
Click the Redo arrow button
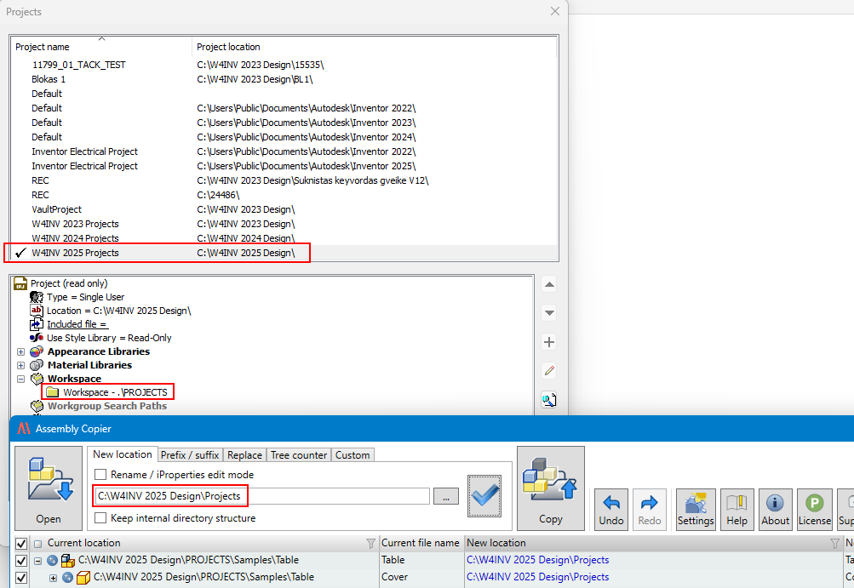click(x=649, y=510)
